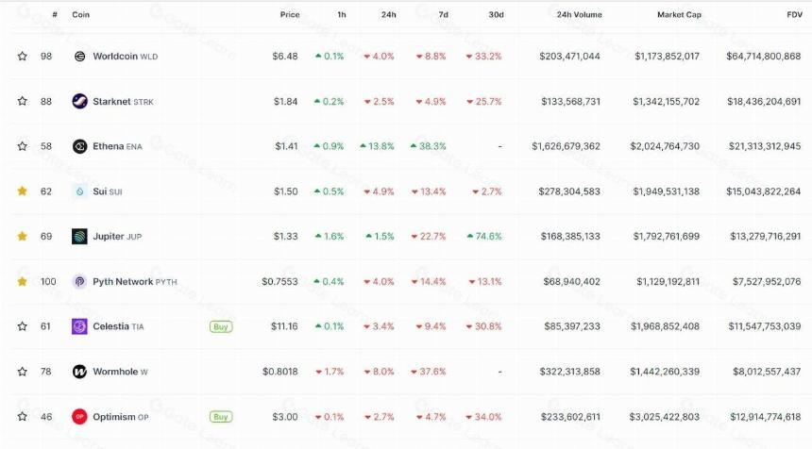Select the red Optimism OP logo
812x449 pixels.
click(79, 416)
